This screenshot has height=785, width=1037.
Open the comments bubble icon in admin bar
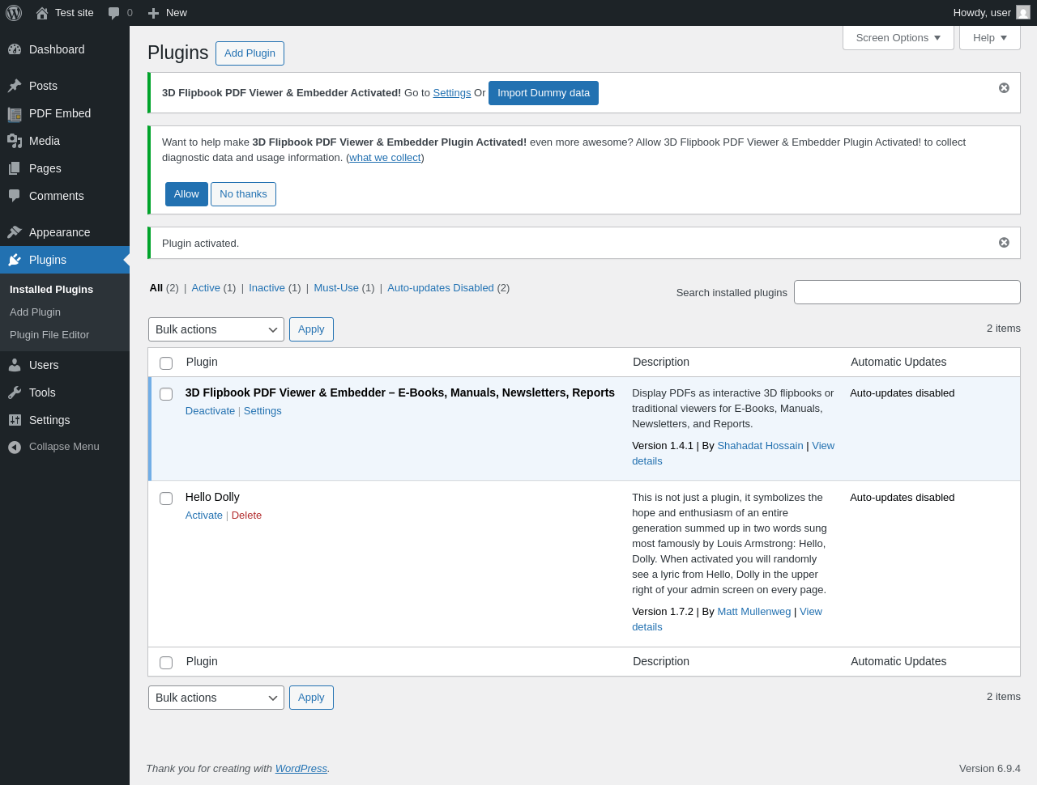tap(114, 13)
